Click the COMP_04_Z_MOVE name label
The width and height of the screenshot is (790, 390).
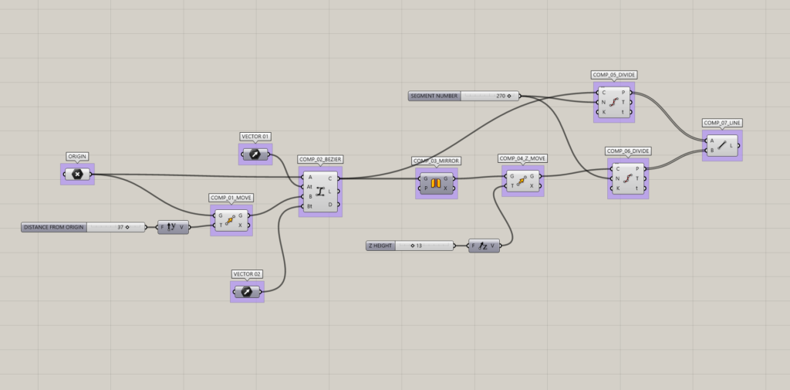point(523,158)
